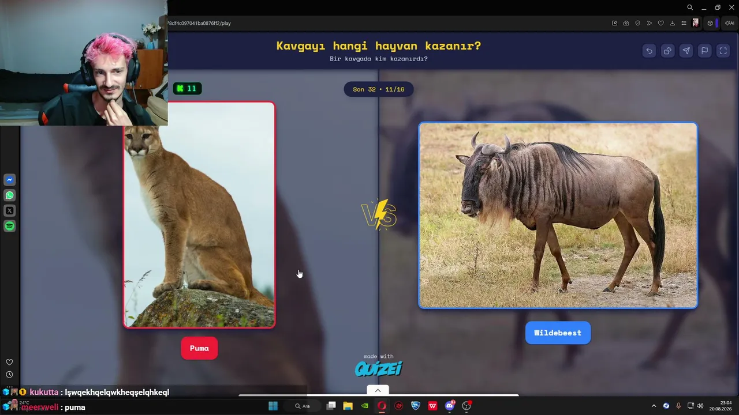739x415 pixels.
Task: Choose the blue Wildebeest button
Action: click(558, 333)
